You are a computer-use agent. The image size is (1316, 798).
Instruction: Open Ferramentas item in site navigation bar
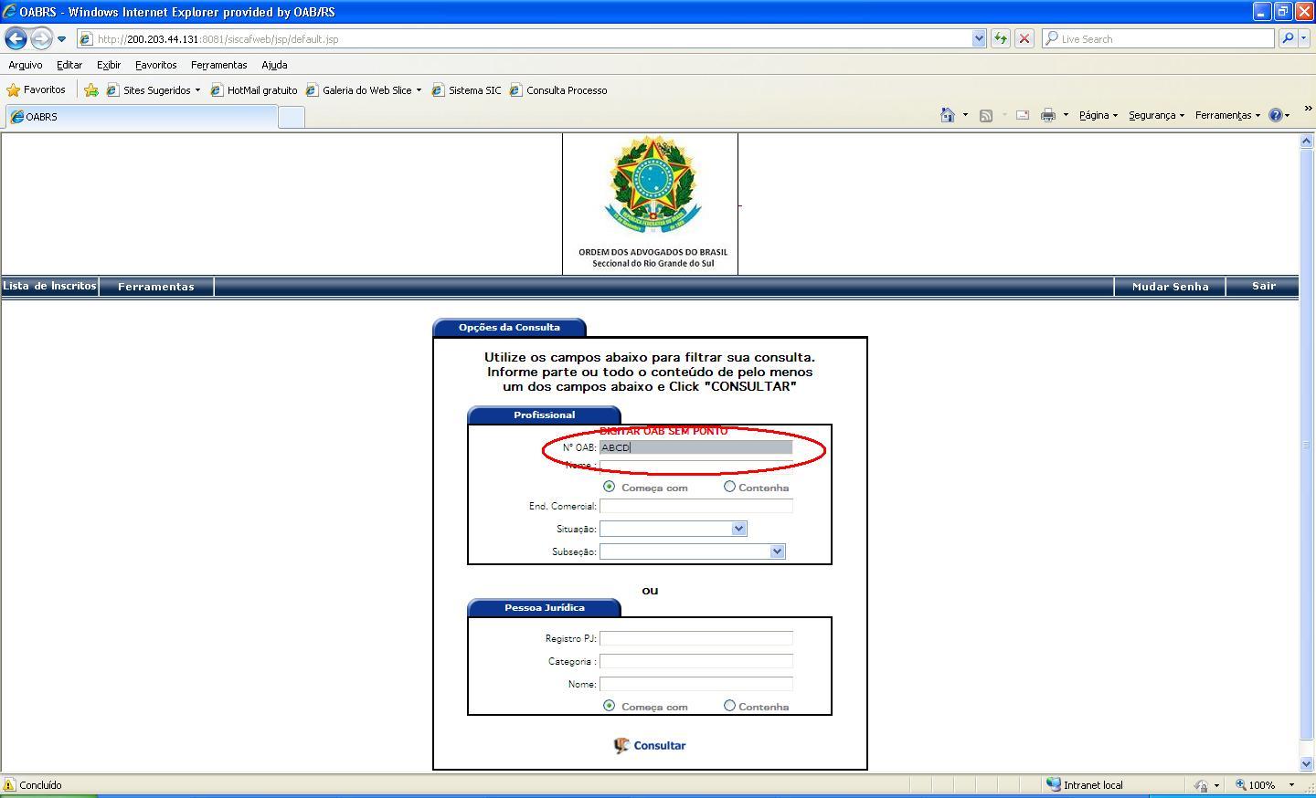click(156, 287)
